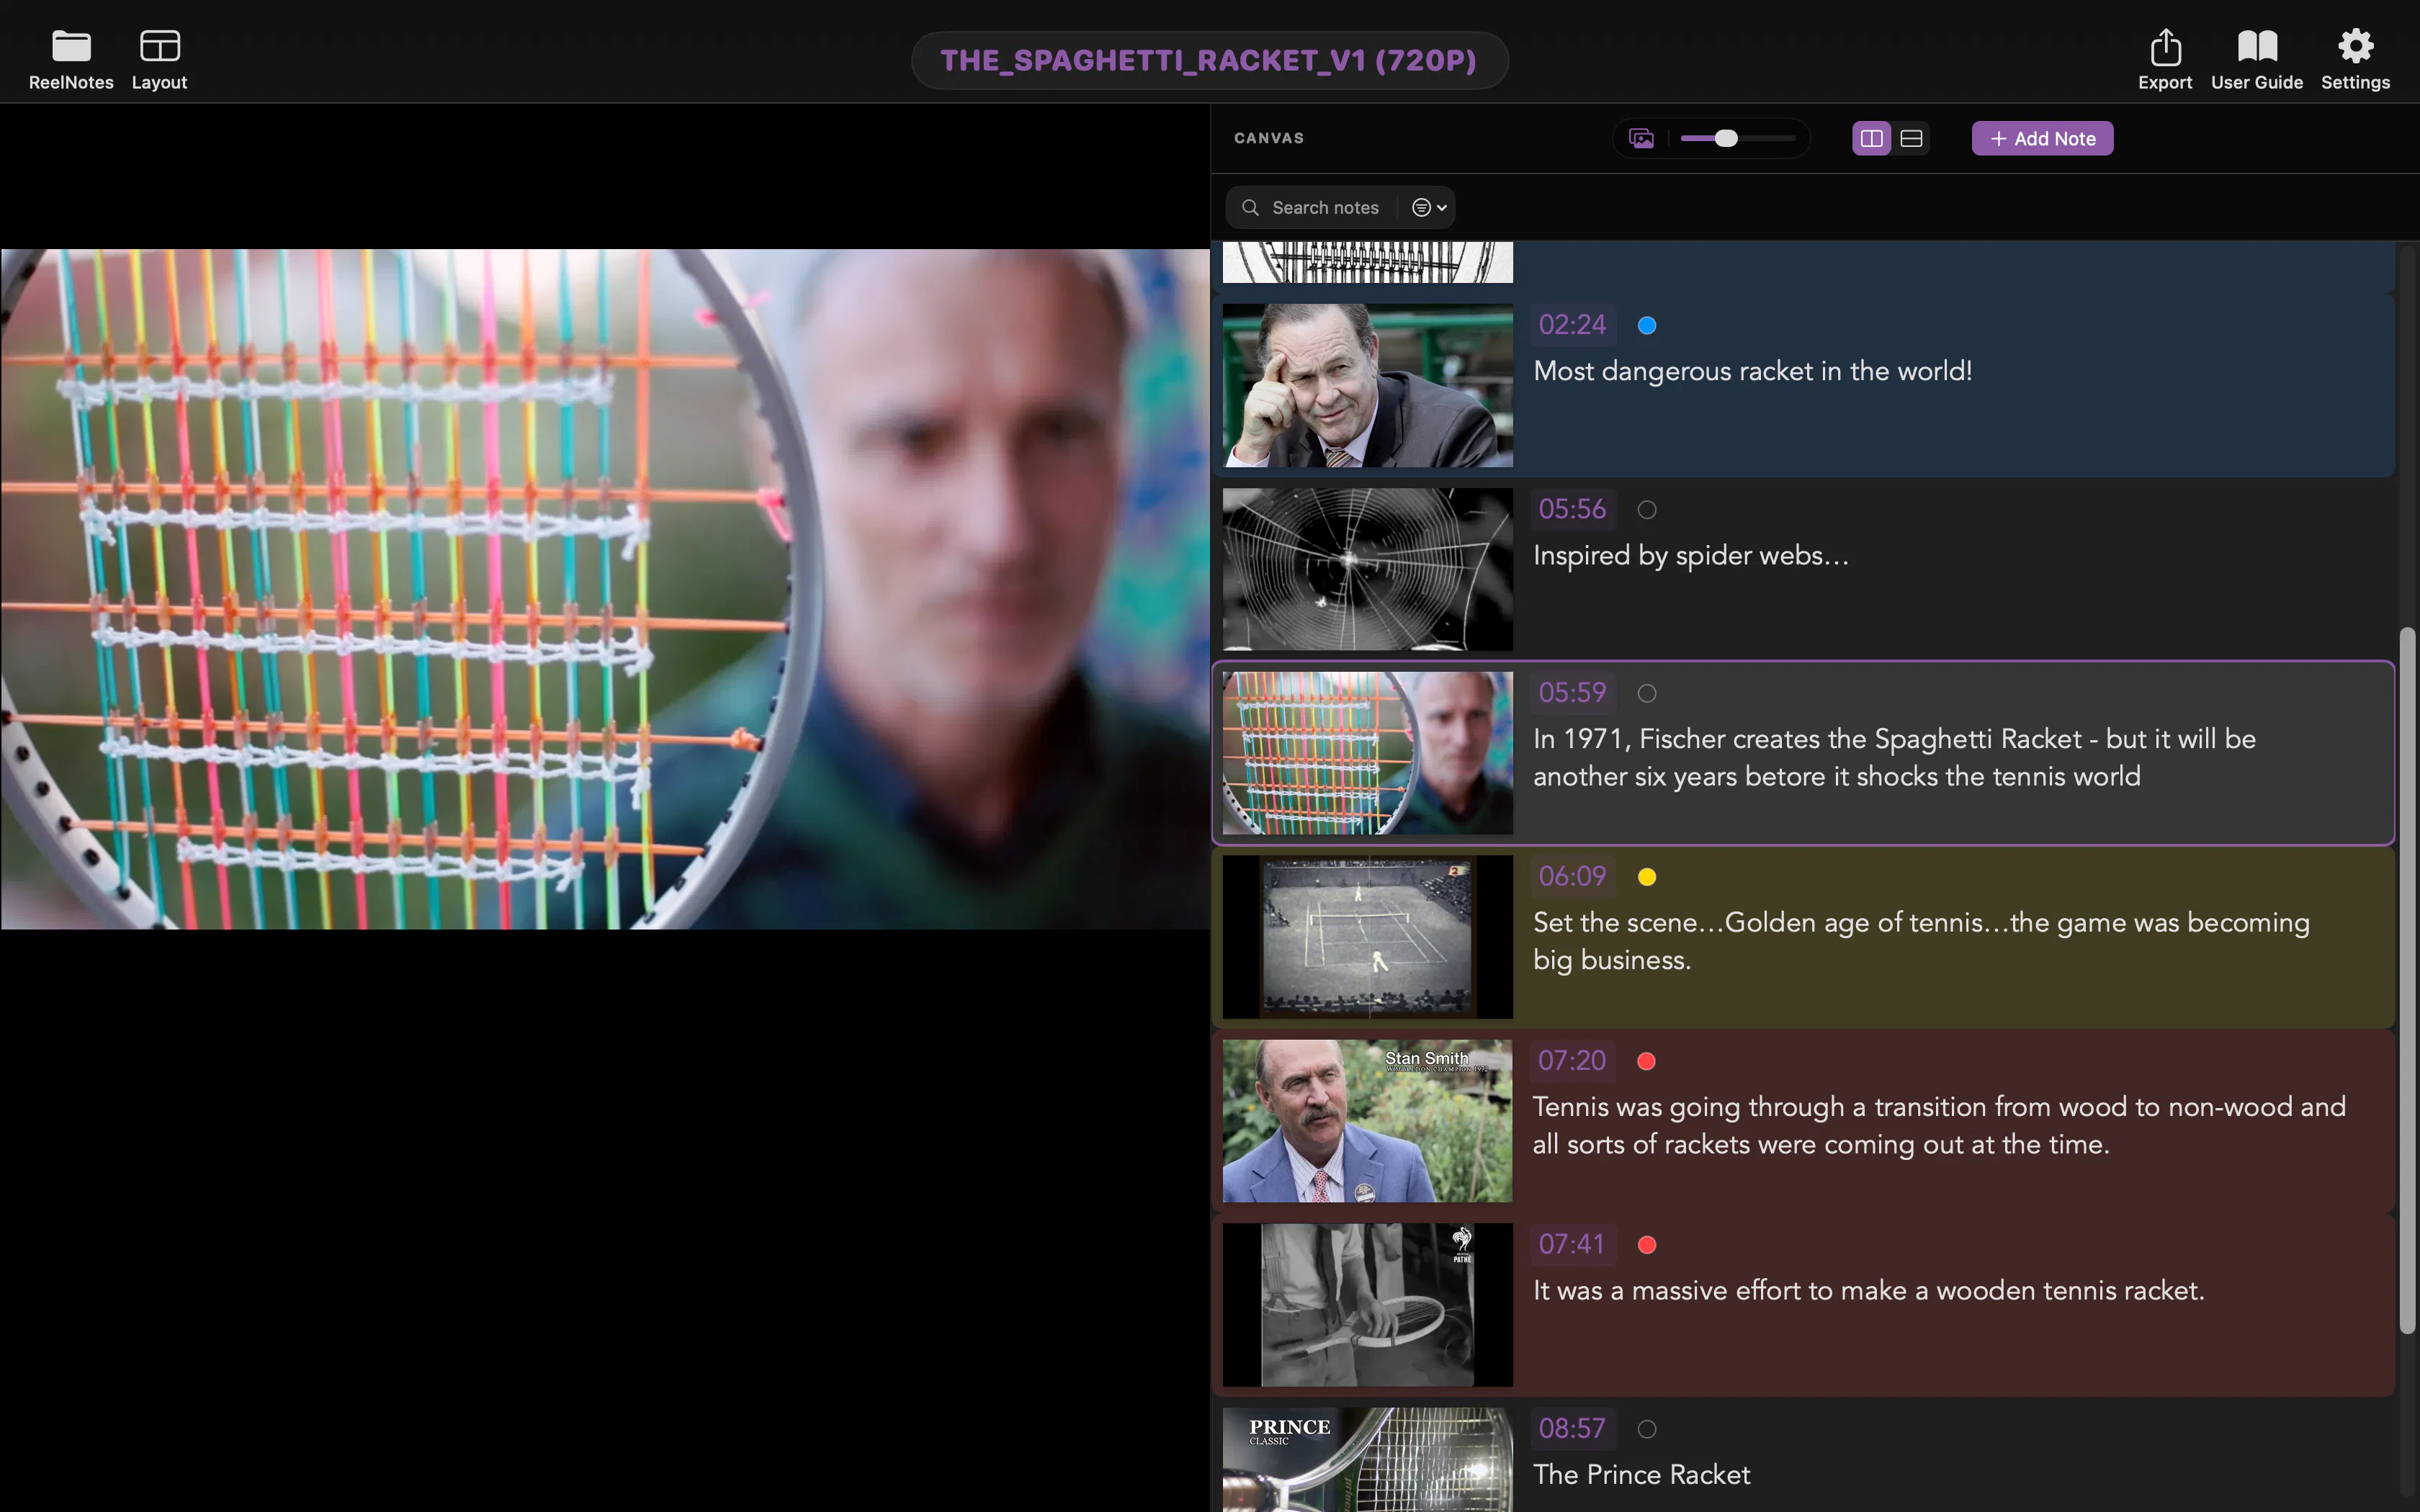
Task: Open the notes filter dropdown
Action: pos(1429,207)
